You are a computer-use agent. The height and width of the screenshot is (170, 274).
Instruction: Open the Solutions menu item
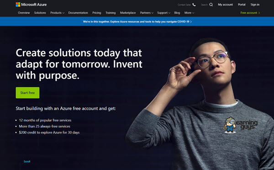point(40,13)
